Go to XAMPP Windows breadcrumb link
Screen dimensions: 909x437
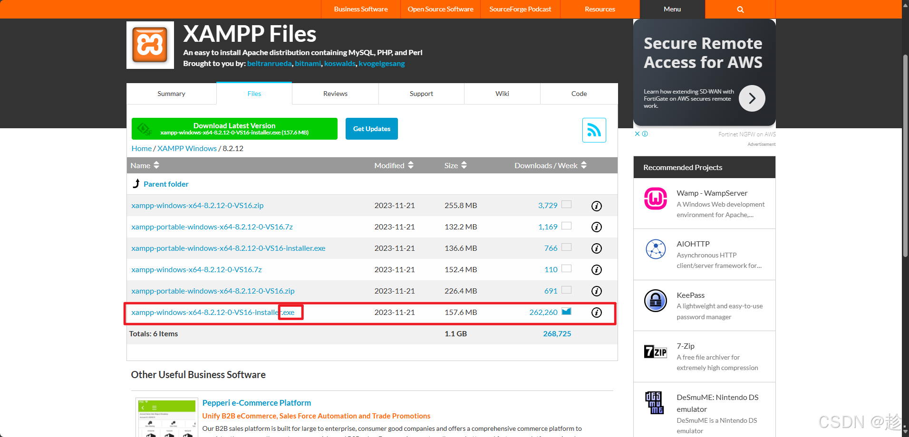187,148
